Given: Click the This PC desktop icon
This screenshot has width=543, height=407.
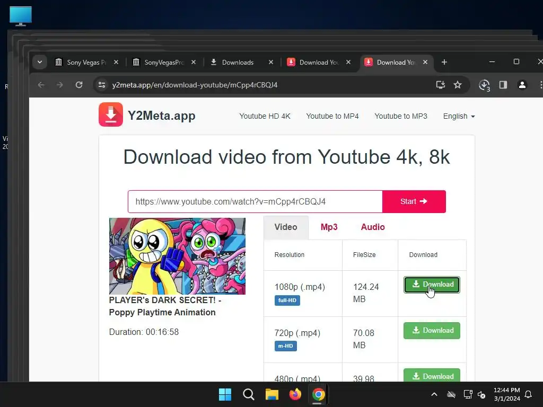Looking at the screenshot, I should (x=21, y=16).
